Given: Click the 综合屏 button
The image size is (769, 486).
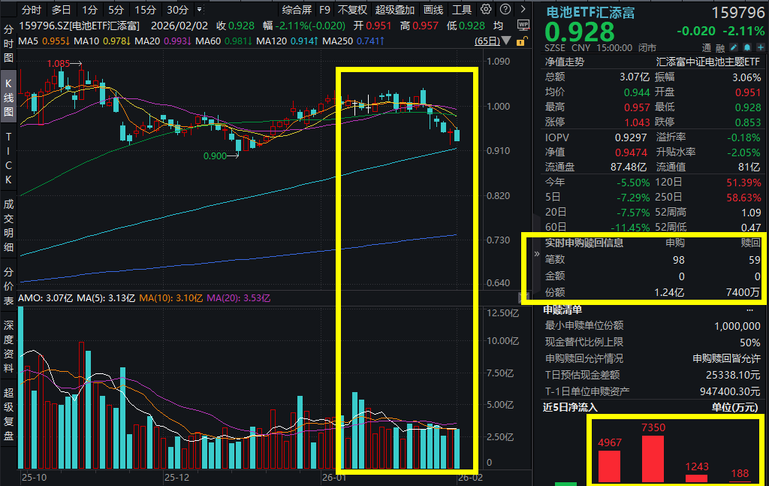Looking at the screenshot, I should (x=298, y=10).
